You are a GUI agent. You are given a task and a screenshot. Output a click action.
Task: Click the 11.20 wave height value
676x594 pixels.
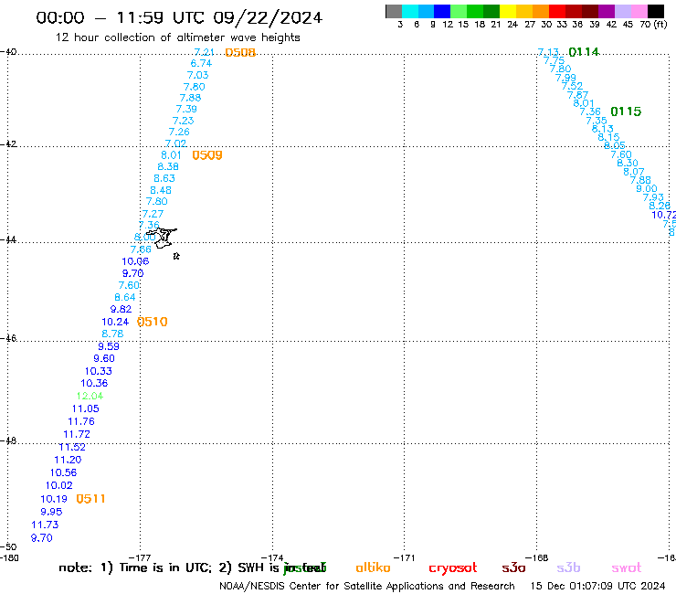coord(68,460)
